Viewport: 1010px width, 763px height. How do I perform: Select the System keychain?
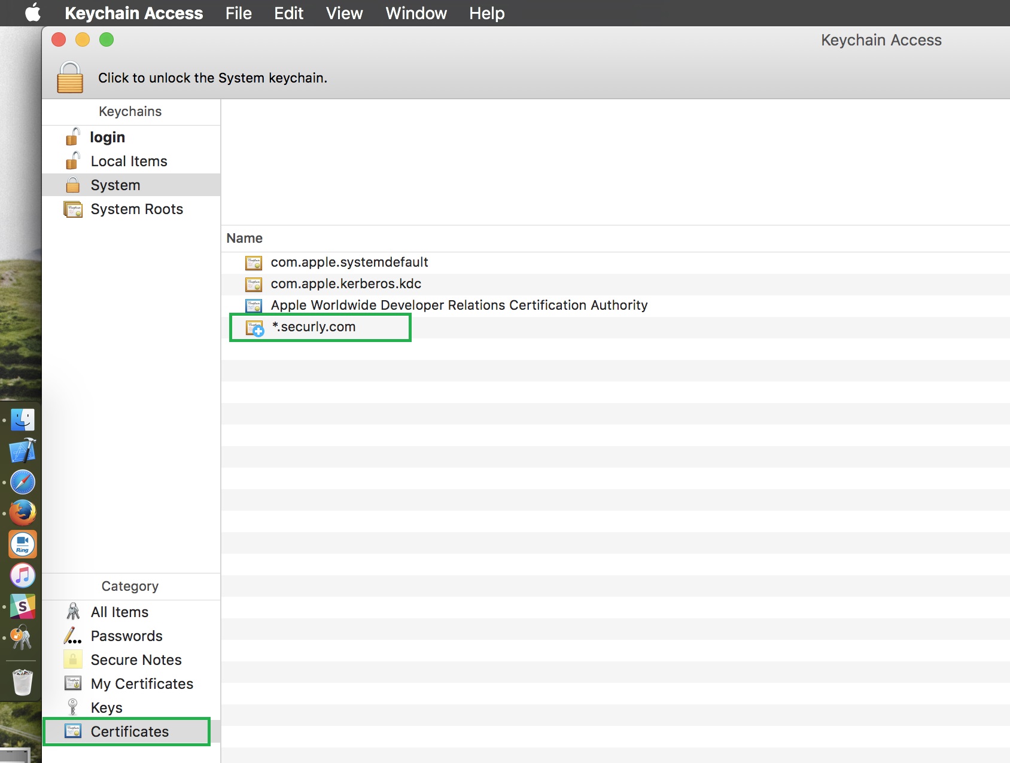(131, 185)
